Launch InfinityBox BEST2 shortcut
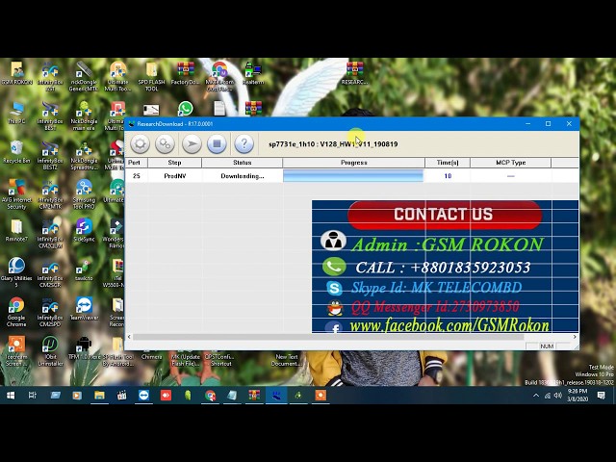Image resolution: width=616 pixels, height=462 pixels. (x=50, y=155)
